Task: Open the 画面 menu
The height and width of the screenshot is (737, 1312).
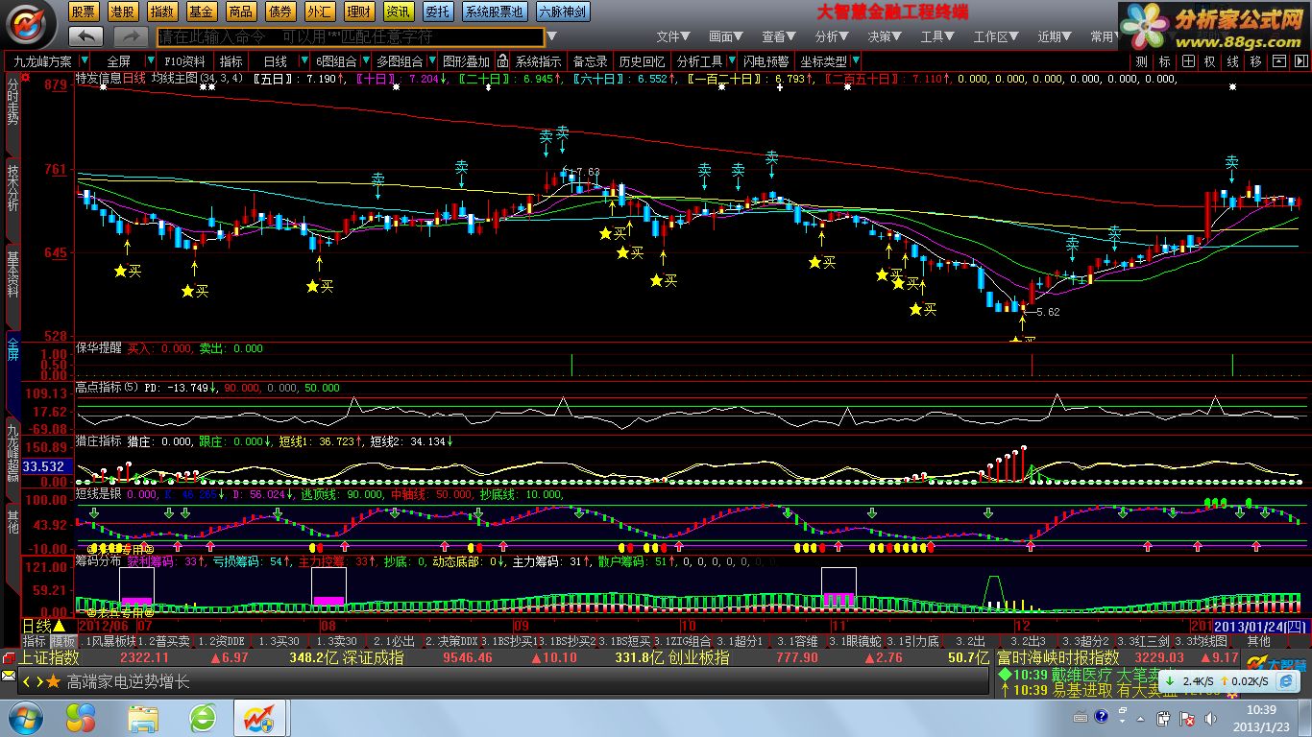Action: [x=726, y=36]
